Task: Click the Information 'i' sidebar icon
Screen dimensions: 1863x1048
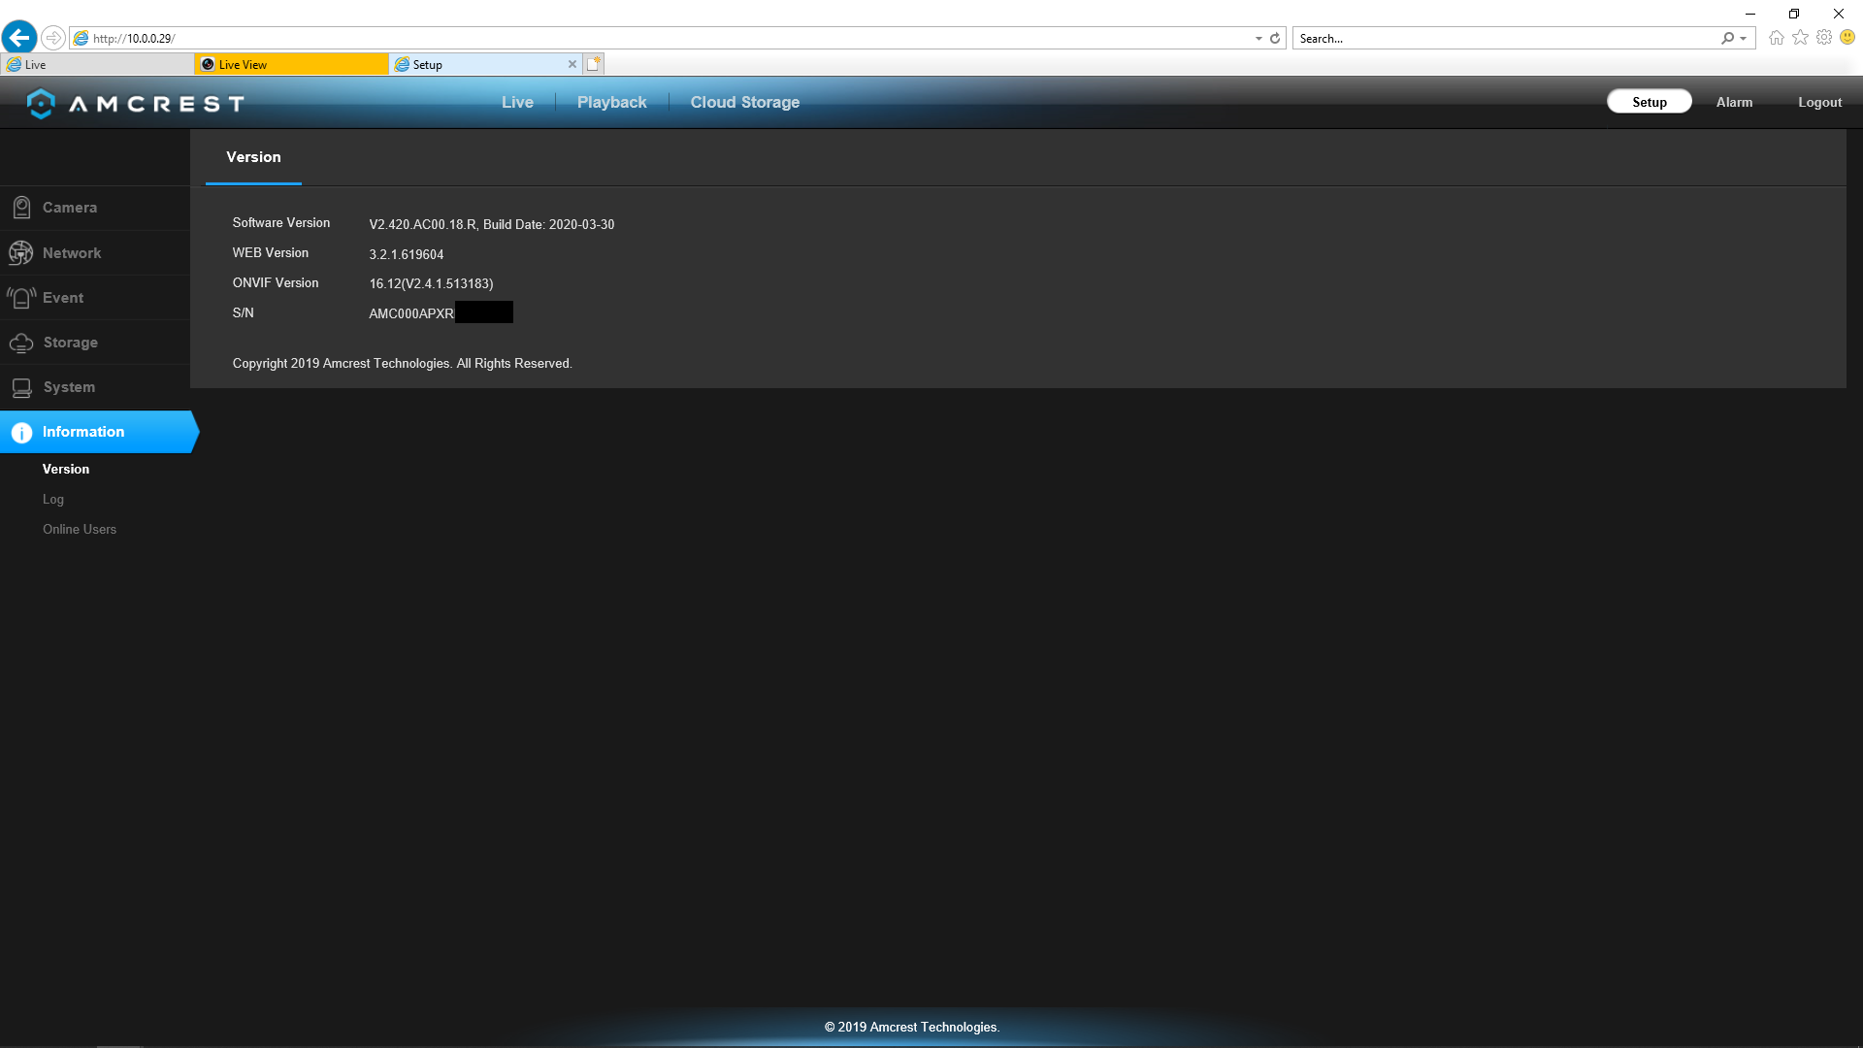Action: [21, 432]
